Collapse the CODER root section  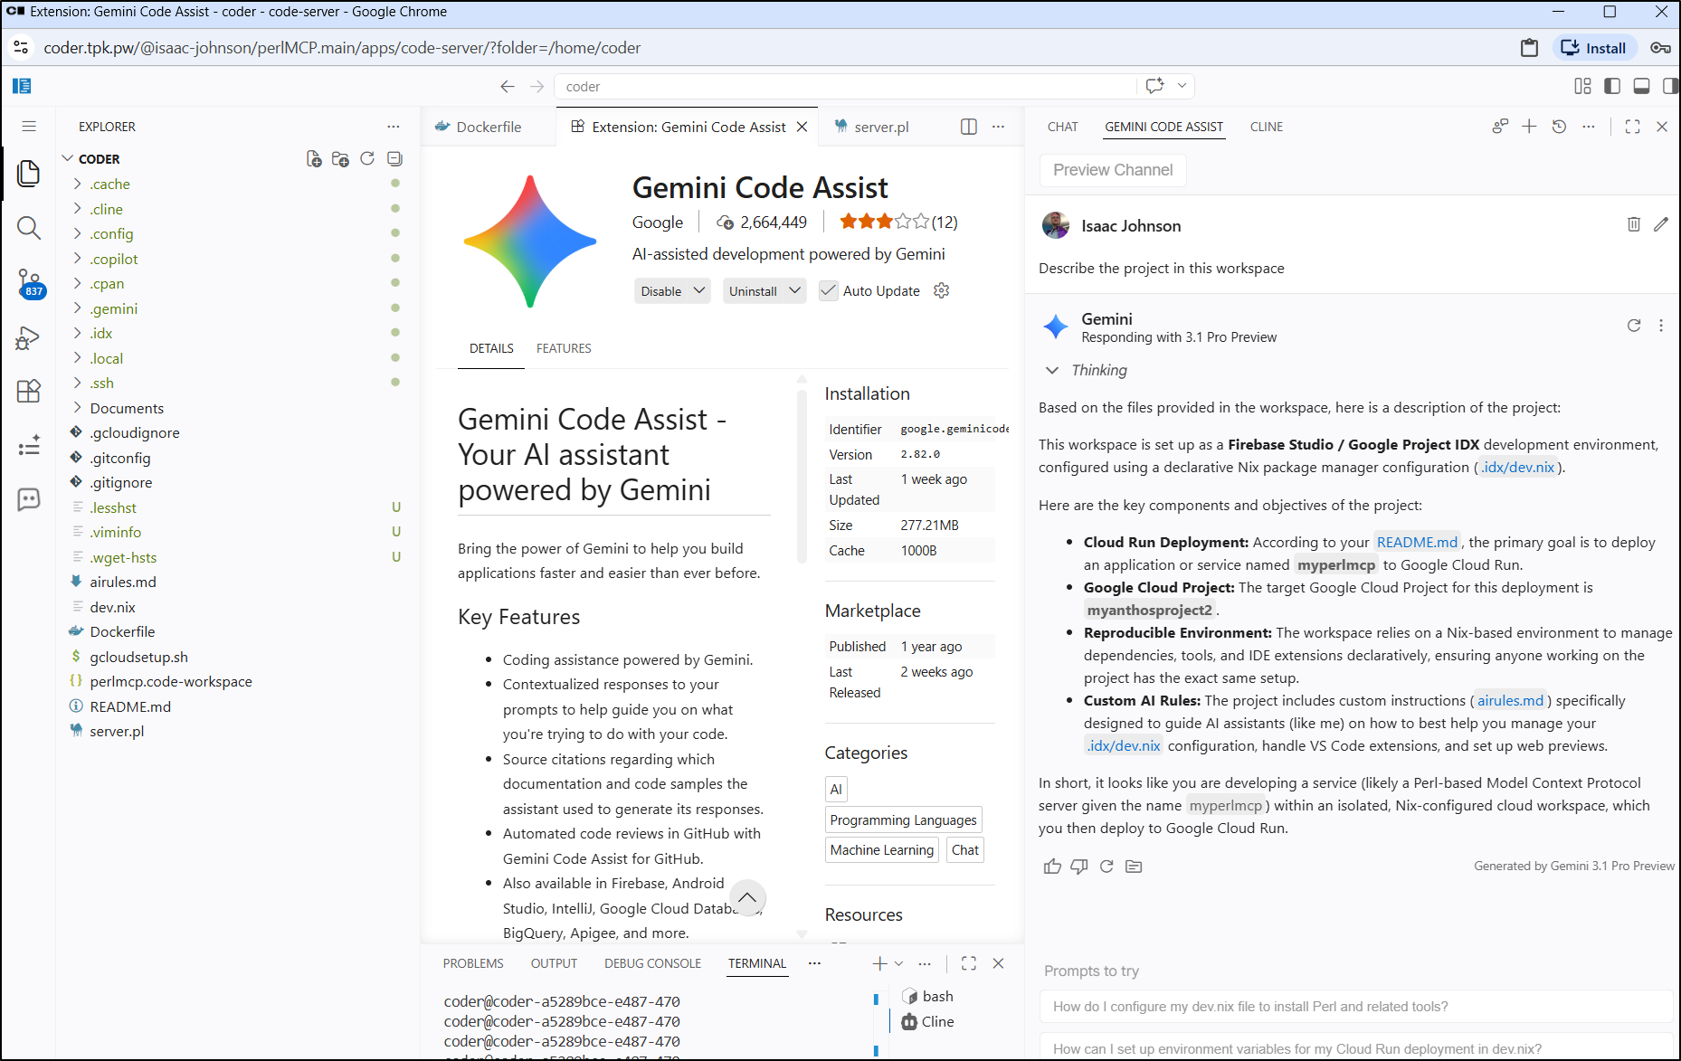pos(67,159)
